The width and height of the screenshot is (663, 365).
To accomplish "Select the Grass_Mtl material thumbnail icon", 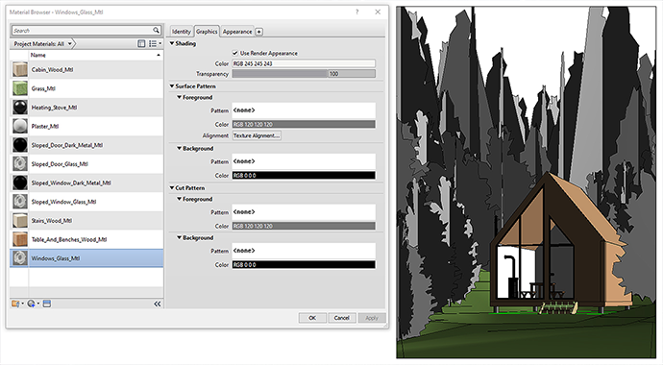I will (20, 88).
